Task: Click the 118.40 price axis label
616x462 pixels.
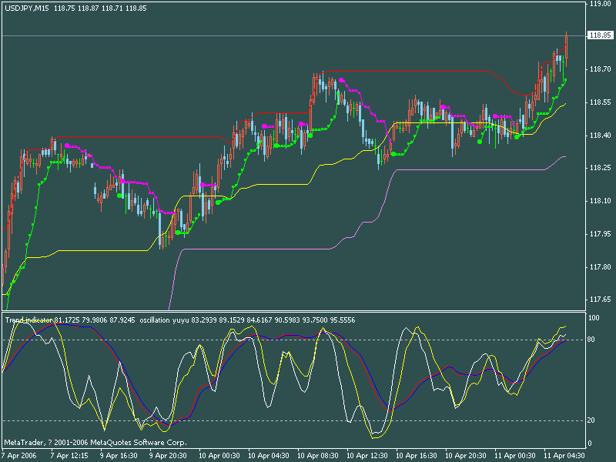Action: (x=599, y=136)
